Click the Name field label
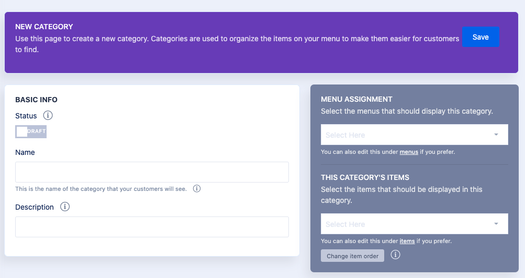The image size is (525, 278). (x=25, y=152)
